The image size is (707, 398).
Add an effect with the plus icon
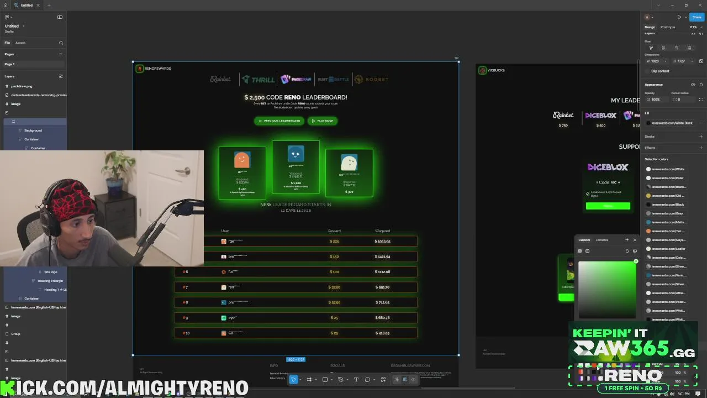(701, 148)
